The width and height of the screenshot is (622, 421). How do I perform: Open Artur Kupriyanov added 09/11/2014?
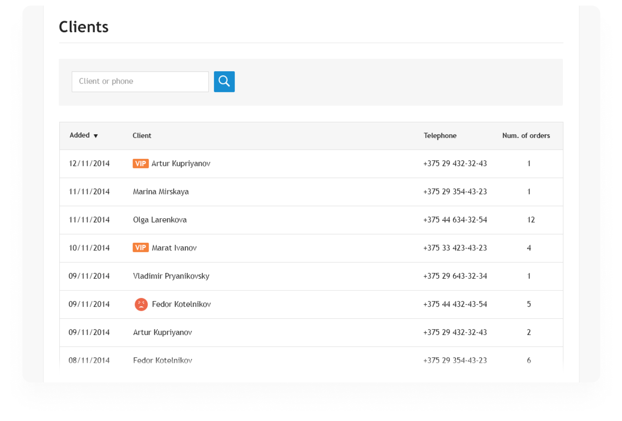click(x=162, y=332)
